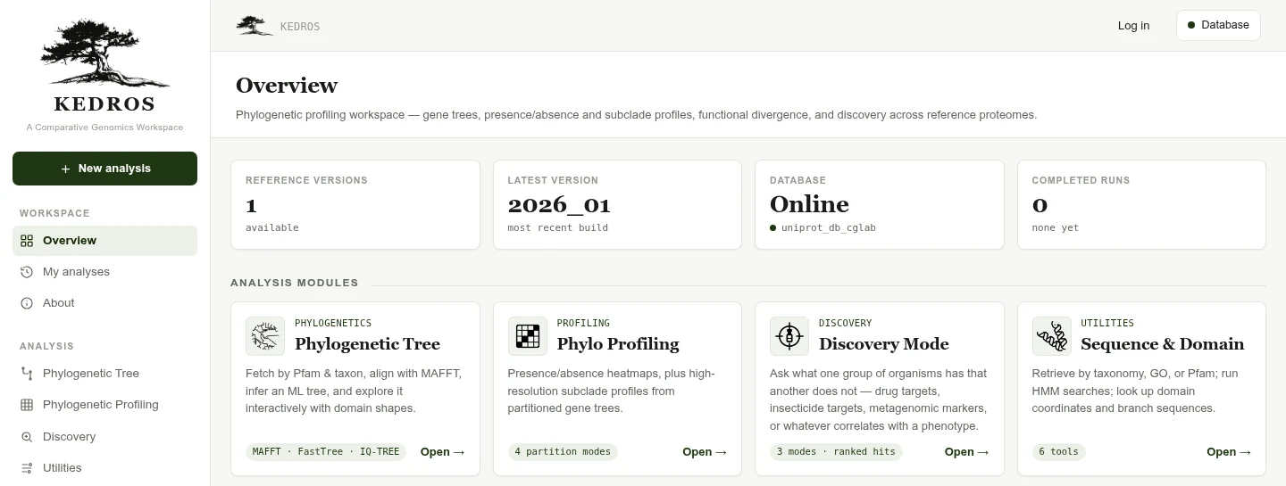Click the KEDROS text in top bar
The height and width of the screenshot is (486, 1286).
pos(300,27)
